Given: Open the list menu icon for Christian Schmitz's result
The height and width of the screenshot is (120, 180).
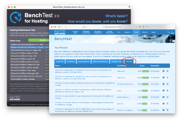Looking at the screenshot, I should click(x=167, y=84).
